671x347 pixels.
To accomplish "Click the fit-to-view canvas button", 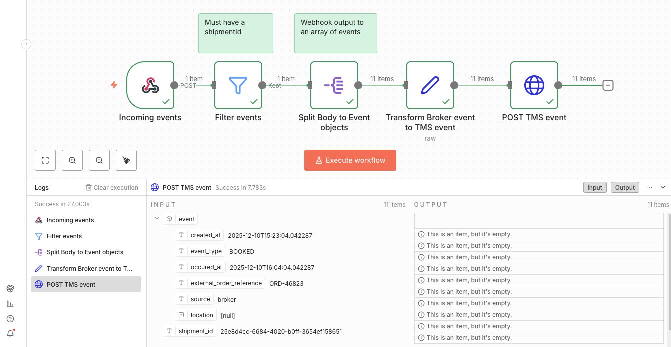I will 45,160.
